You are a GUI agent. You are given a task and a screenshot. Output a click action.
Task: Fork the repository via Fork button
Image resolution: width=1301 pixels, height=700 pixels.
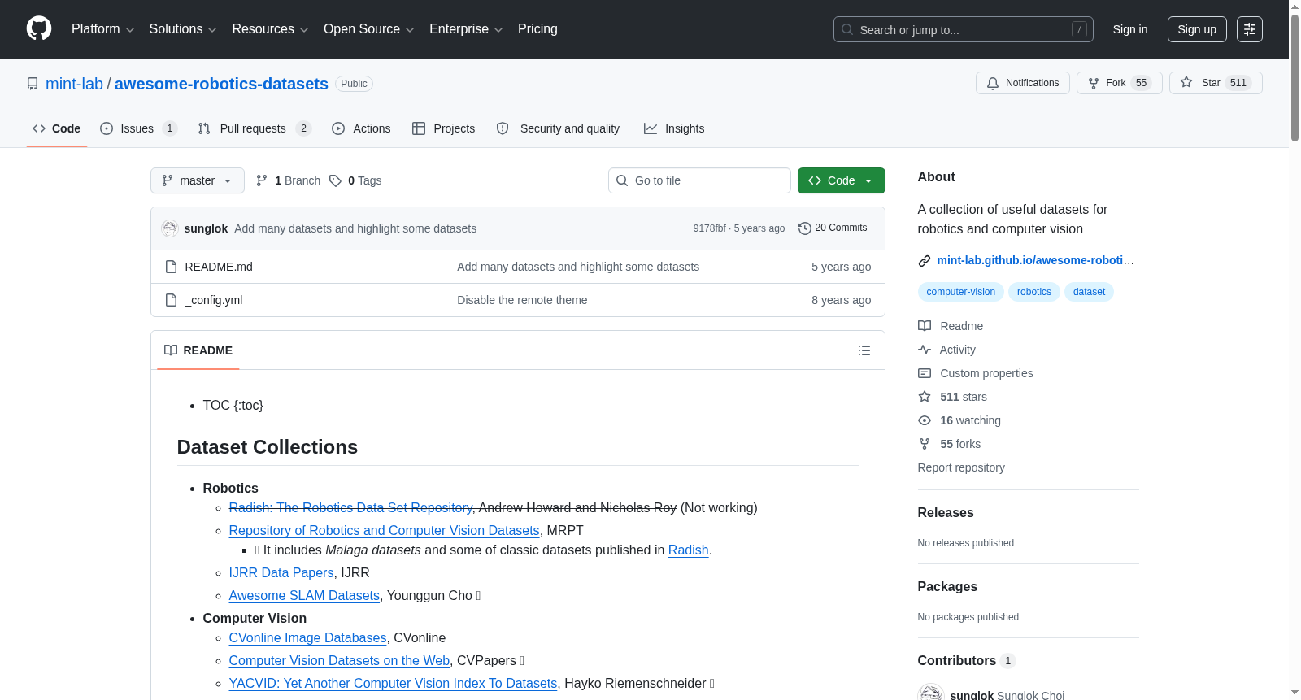[1119, 83]
